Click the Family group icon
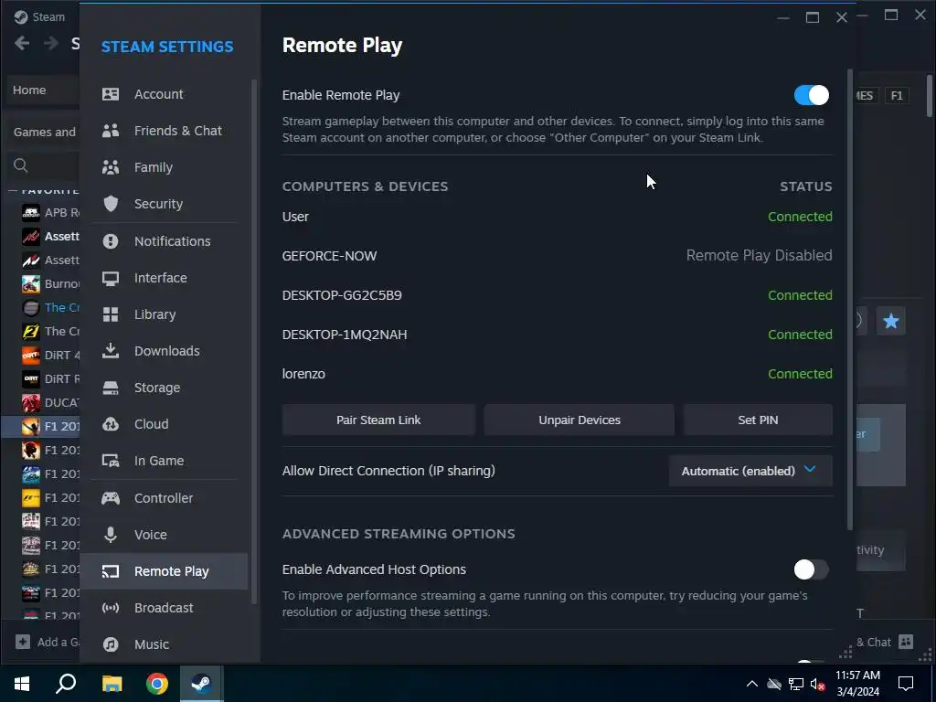 [x=111, y=167]
